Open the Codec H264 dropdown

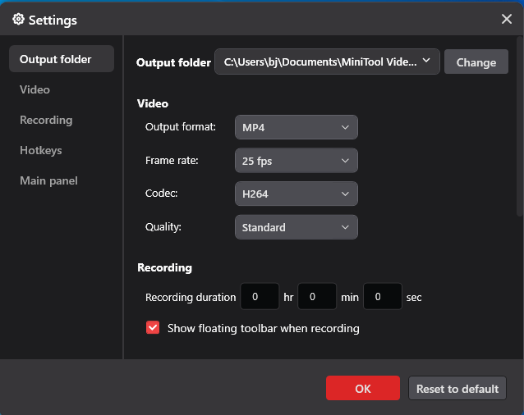[296, 194]
